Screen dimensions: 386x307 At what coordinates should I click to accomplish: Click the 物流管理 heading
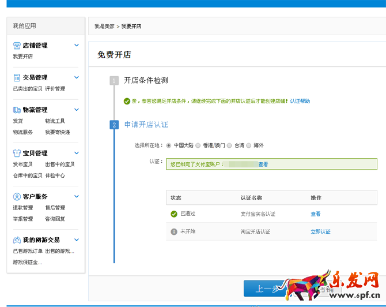(35, 110)
